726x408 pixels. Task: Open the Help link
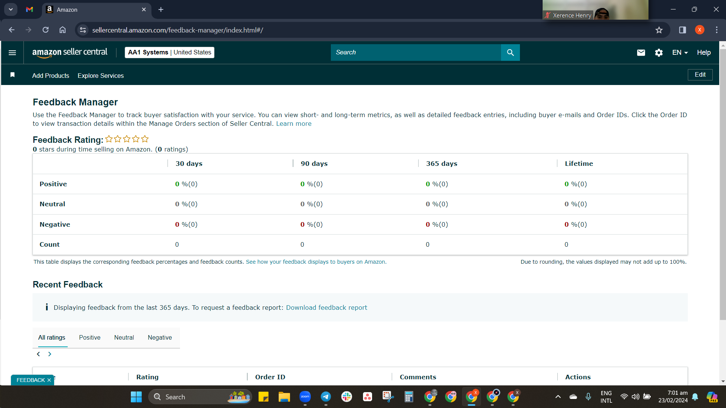click(704, 53)
